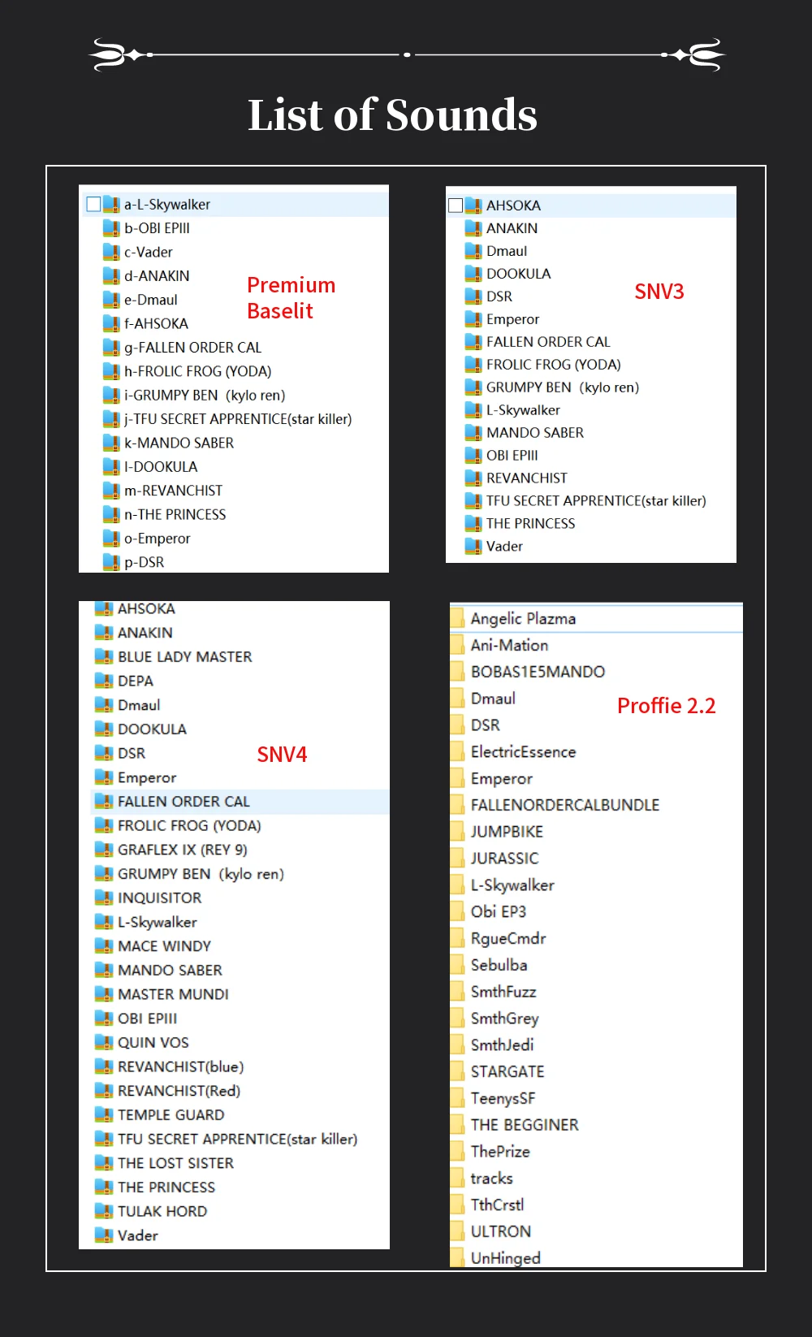Click the SmthJedi entry

(502, 1045)
